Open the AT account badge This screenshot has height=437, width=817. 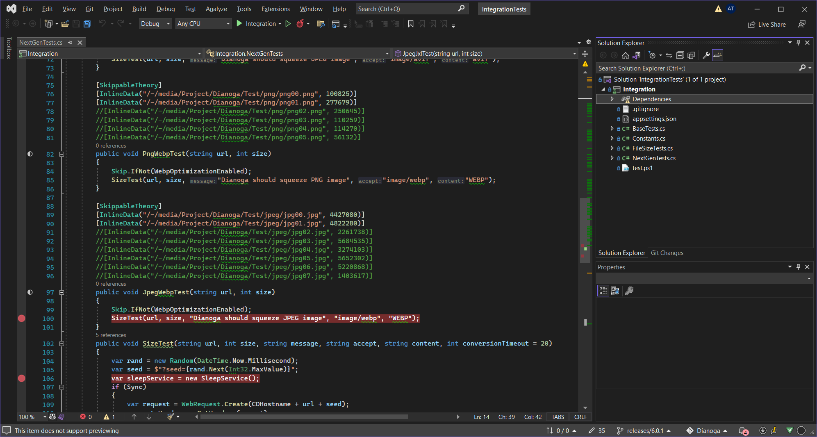[731, 9]
